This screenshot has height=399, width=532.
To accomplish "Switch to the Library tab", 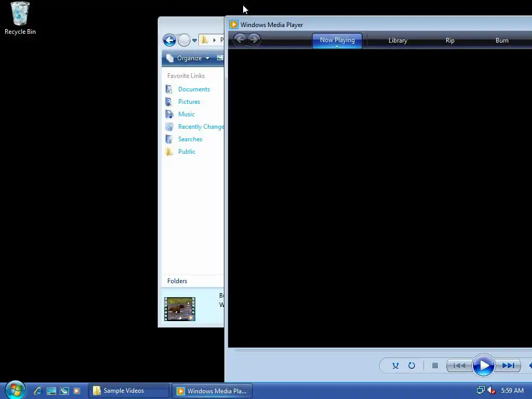I will tap(397, 41).
